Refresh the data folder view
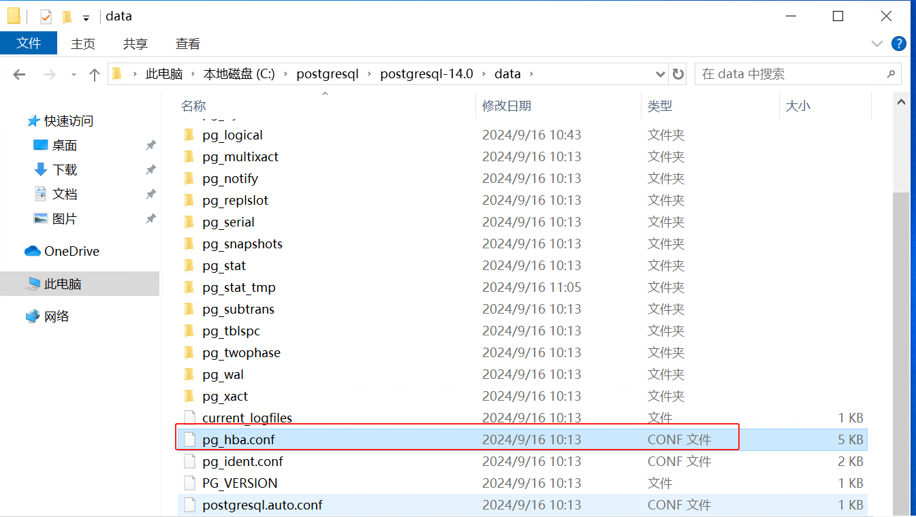This screenshot has height=517, width=916. (678, 74)
